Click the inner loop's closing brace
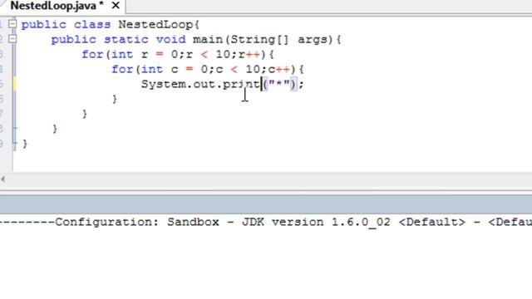This screenshot has width=532, height=299. click(x=115, y=99)
